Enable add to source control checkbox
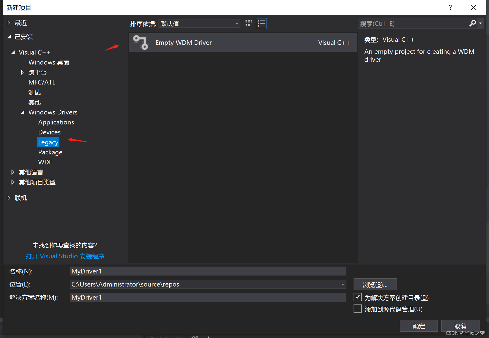This screenshot has width=489, height=338. pos(358,309)
